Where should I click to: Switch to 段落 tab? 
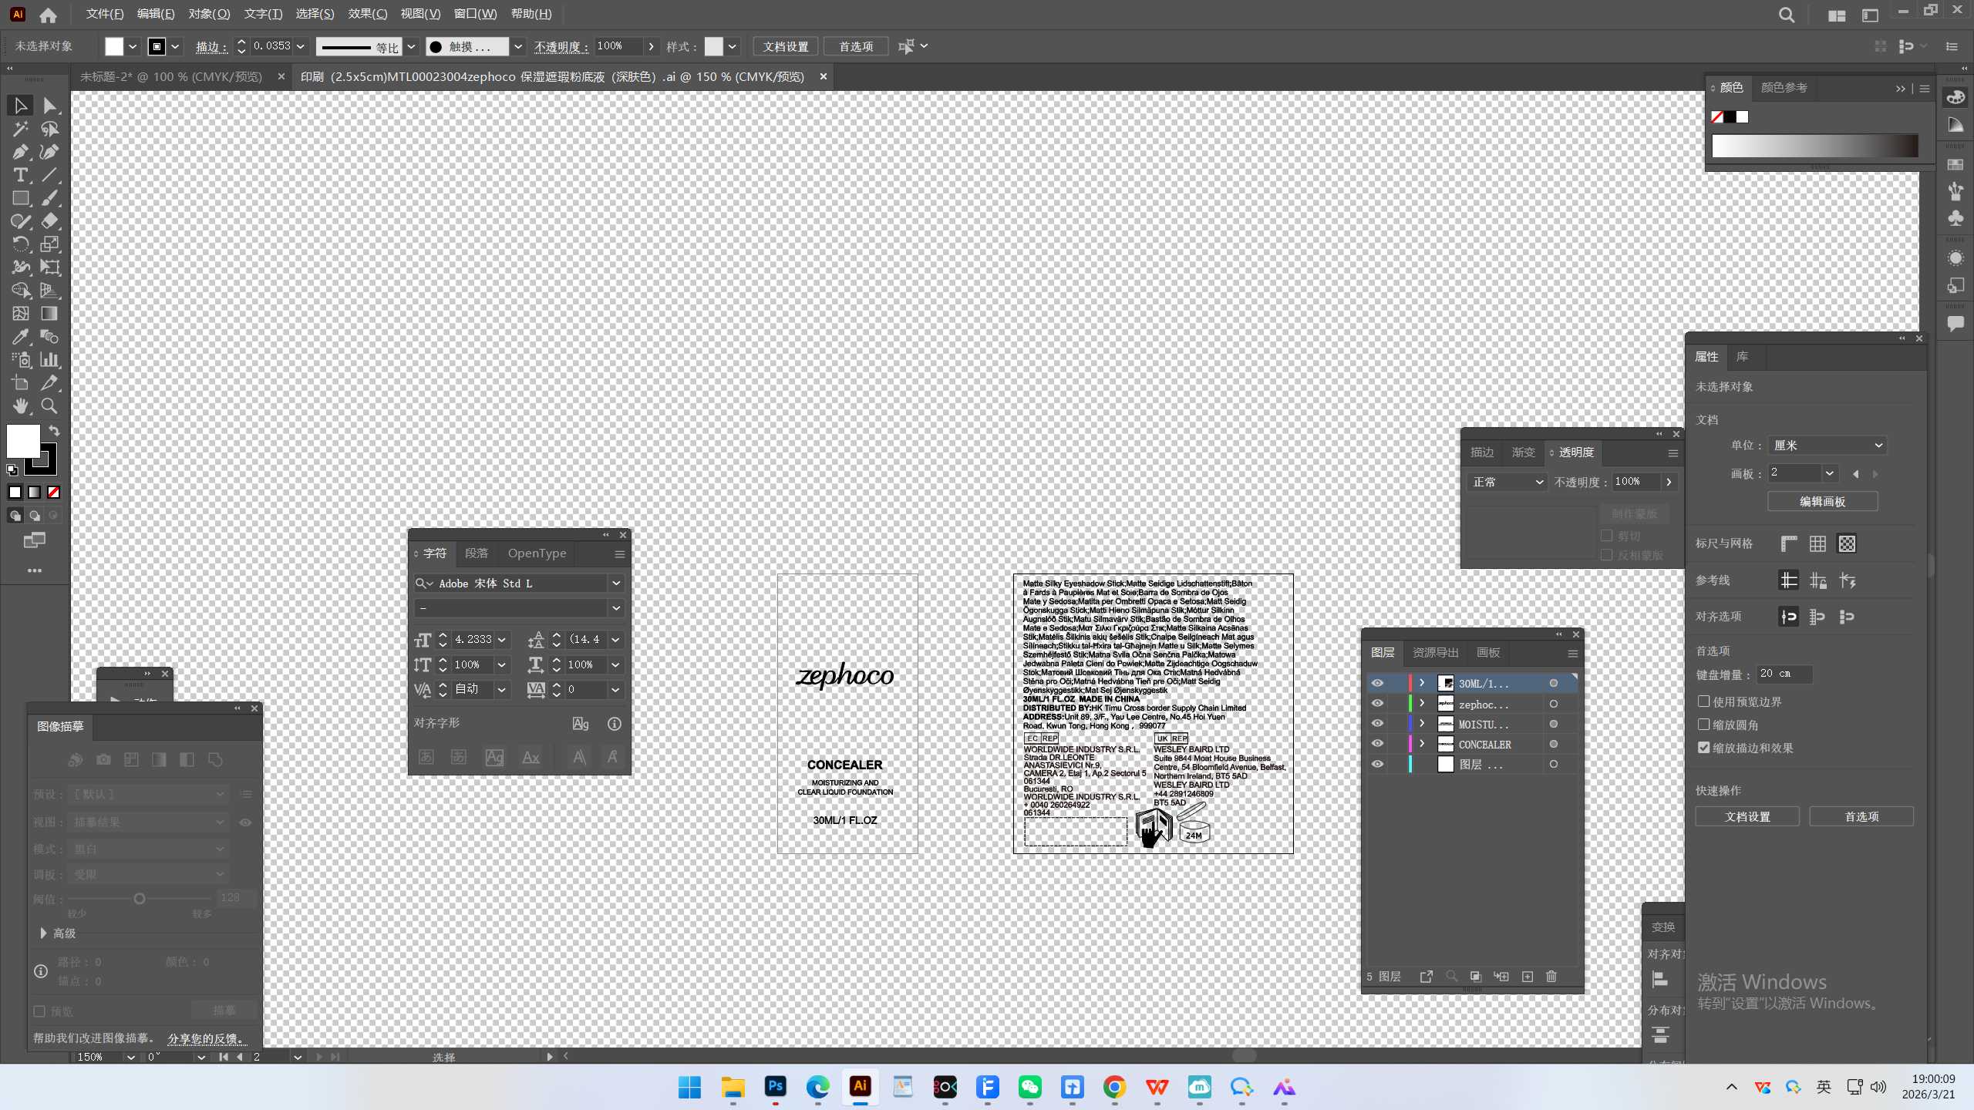tap(477, 553)
